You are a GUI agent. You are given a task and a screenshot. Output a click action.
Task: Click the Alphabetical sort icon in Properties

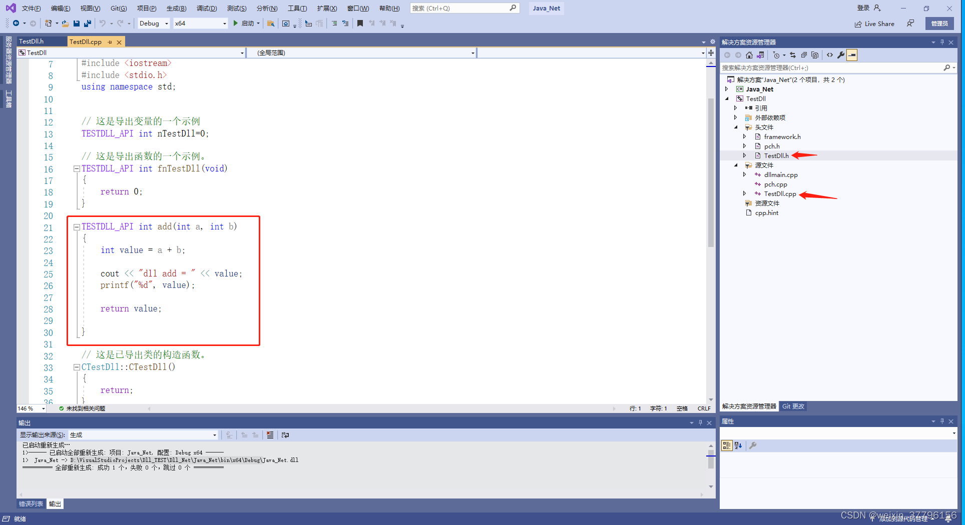point(738,445)
